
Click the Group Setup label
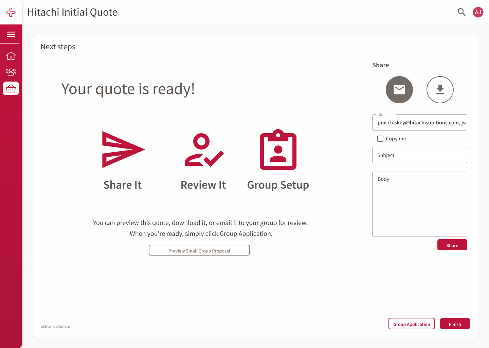pos(278,185)
